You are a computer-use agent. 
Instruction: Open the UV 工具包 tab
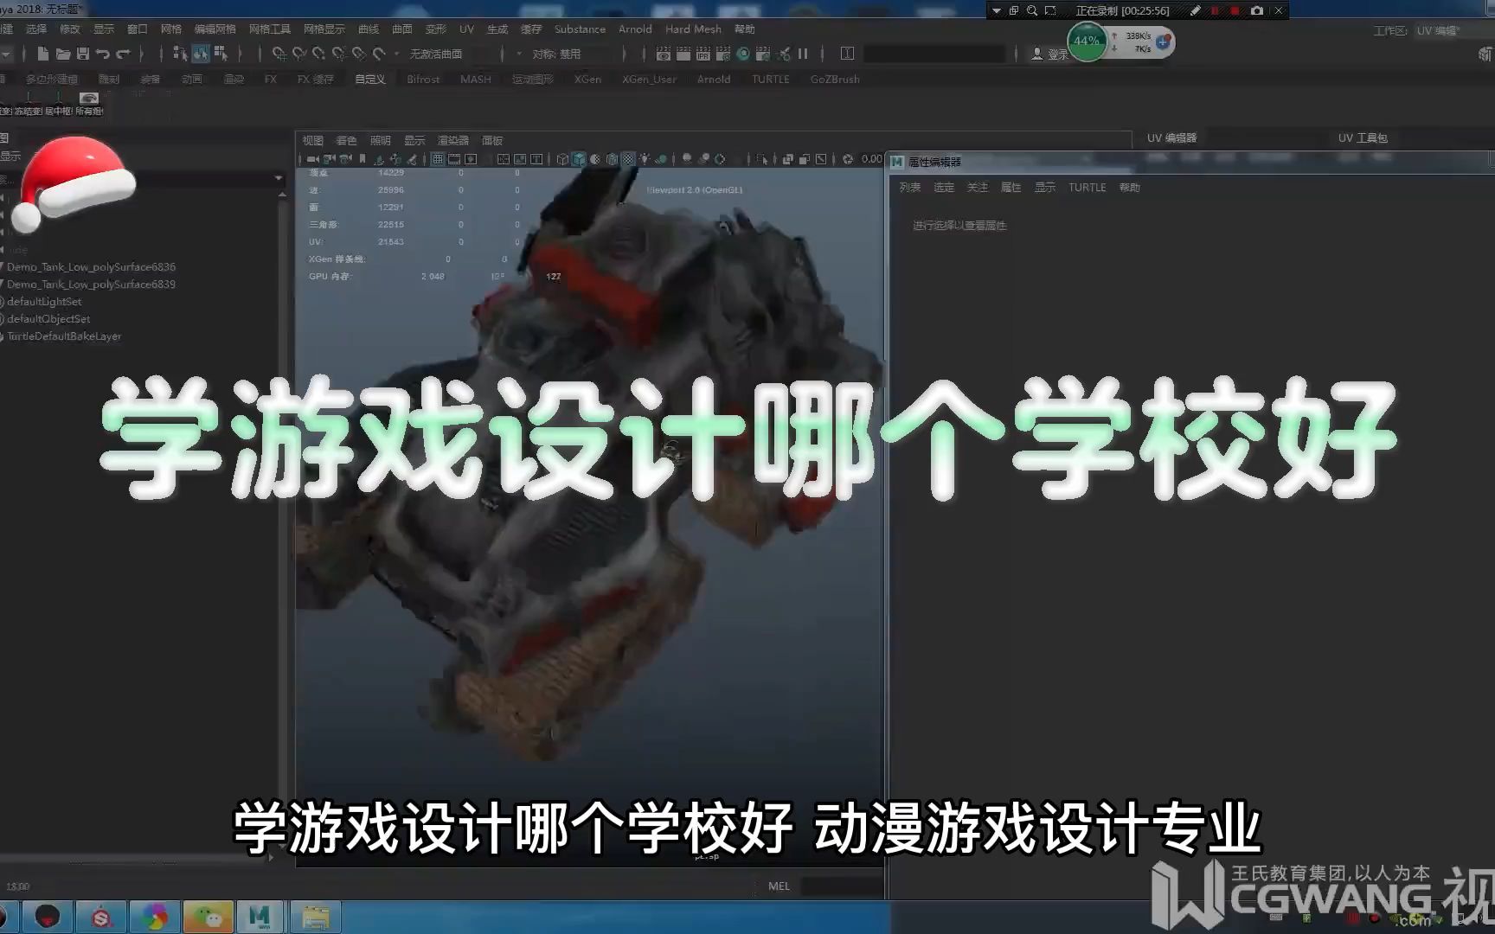pos(1363,138)
